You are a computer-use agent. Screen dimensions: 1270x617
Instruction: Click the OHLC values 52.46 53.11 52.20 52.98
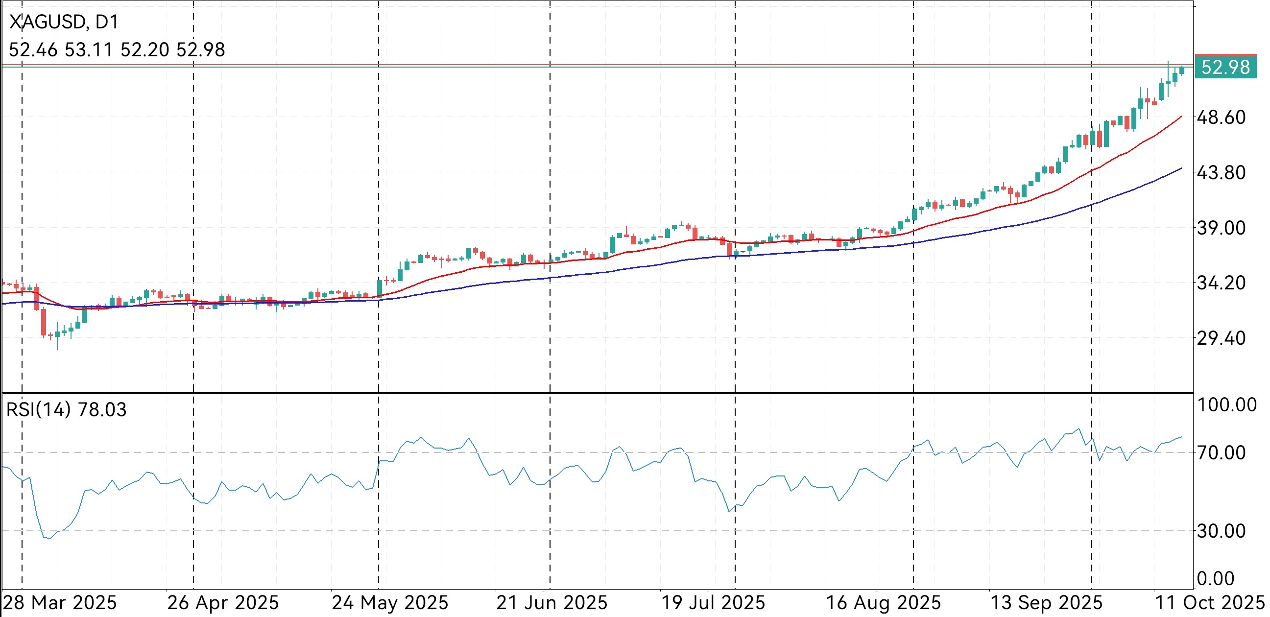pos(117,50)
